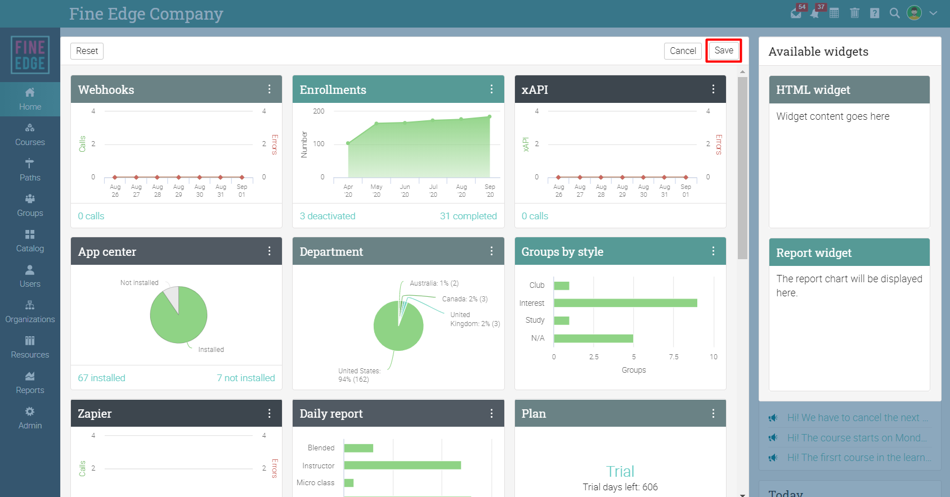
Task: Open Admin in the sidebar
Action: [x=30, y=418]
